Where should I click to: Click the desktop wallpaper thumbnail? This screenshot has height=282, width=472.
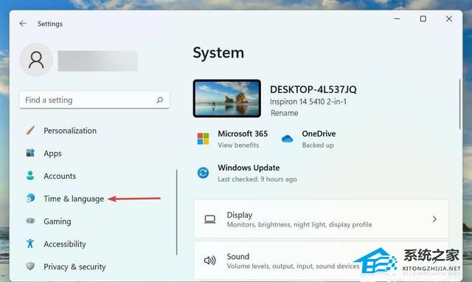[x=227, y=98]
